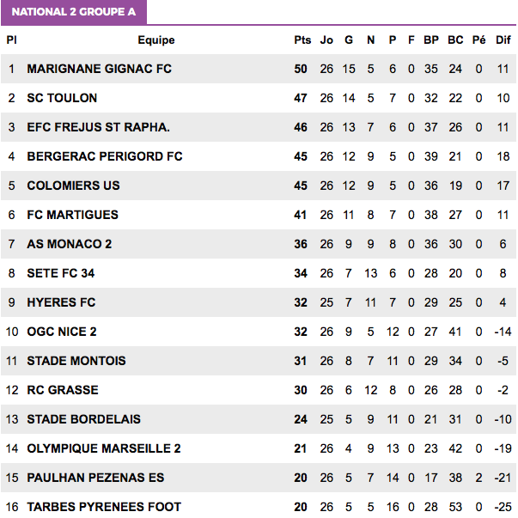Open team SC TOULON
This screenshot has height=518, width=518.
click(x=62, y=98)
